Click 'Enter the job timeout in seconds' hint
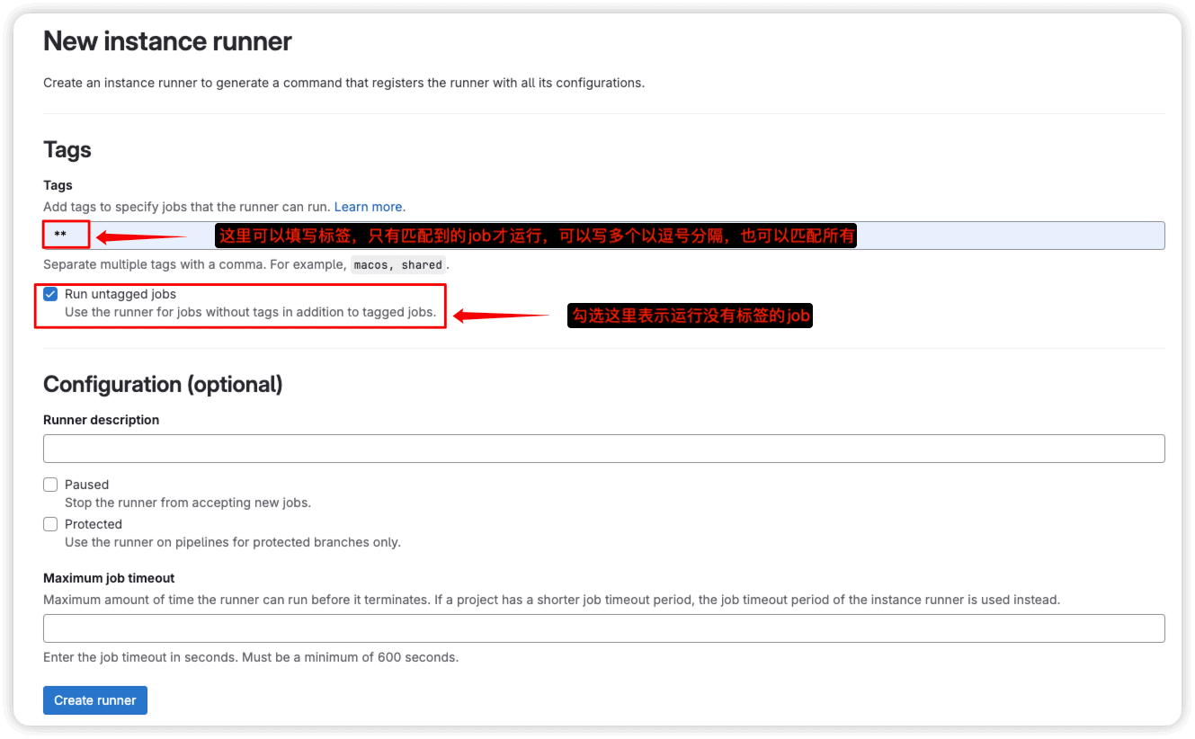 click(251, 657)
